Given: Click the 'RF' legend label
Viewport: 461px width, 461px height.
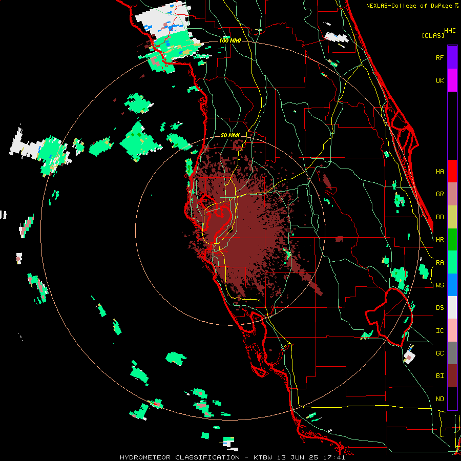Looking at the screenshot, I should coord(439,57).
